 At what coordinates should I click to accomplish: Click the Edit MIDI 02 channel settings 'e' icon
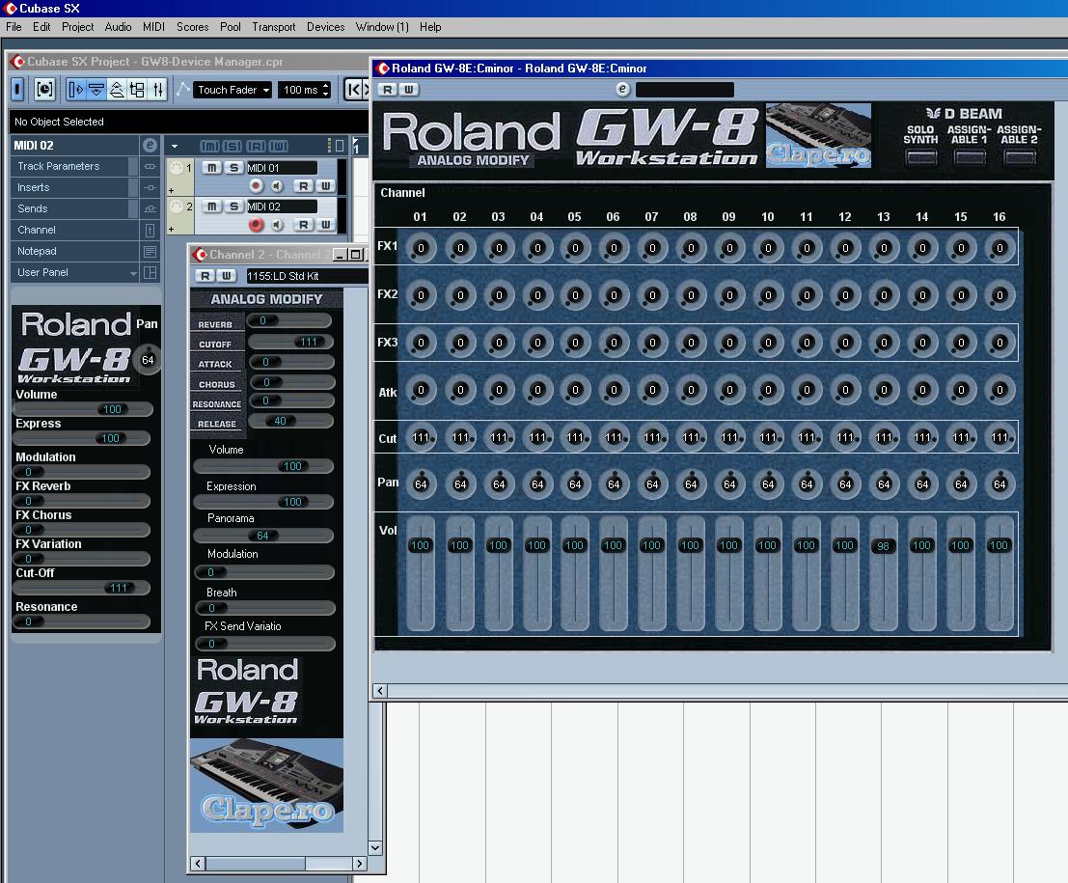(150, 145)
